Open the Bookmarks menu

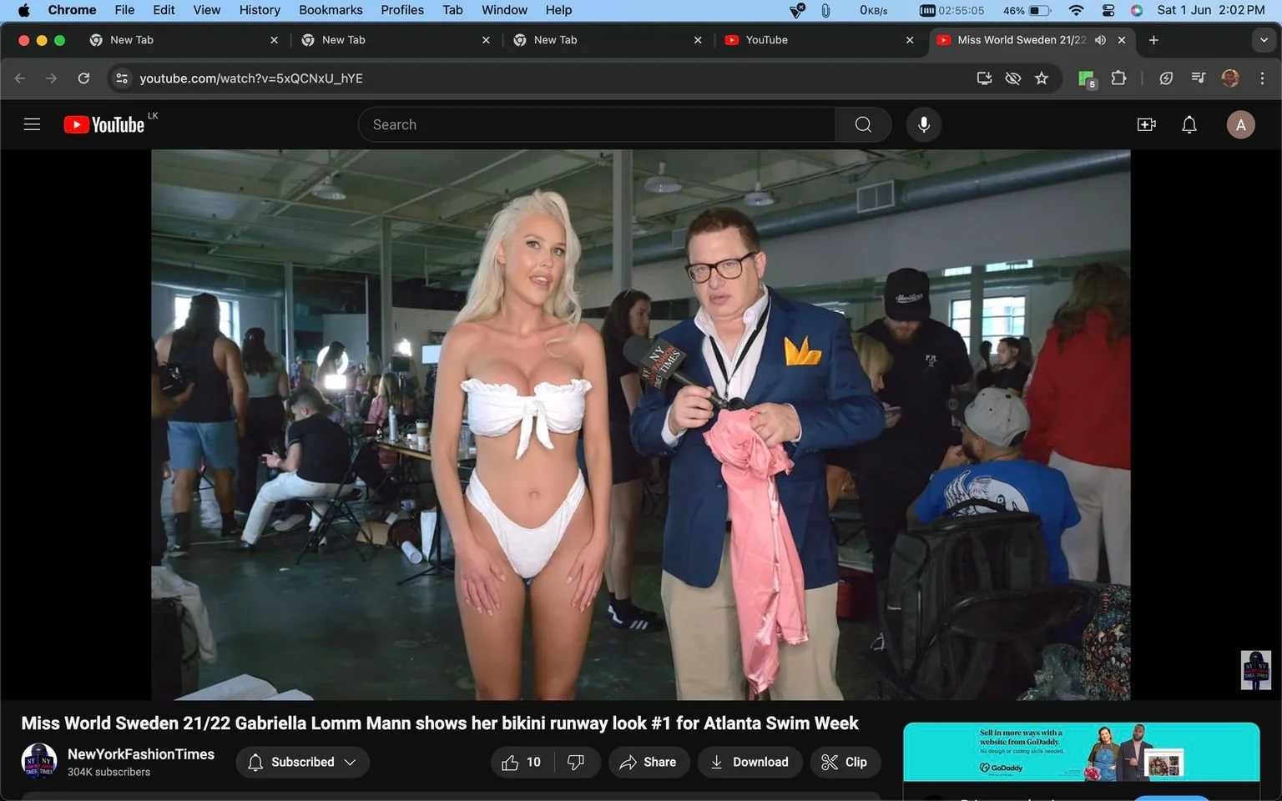coord(331,10)
